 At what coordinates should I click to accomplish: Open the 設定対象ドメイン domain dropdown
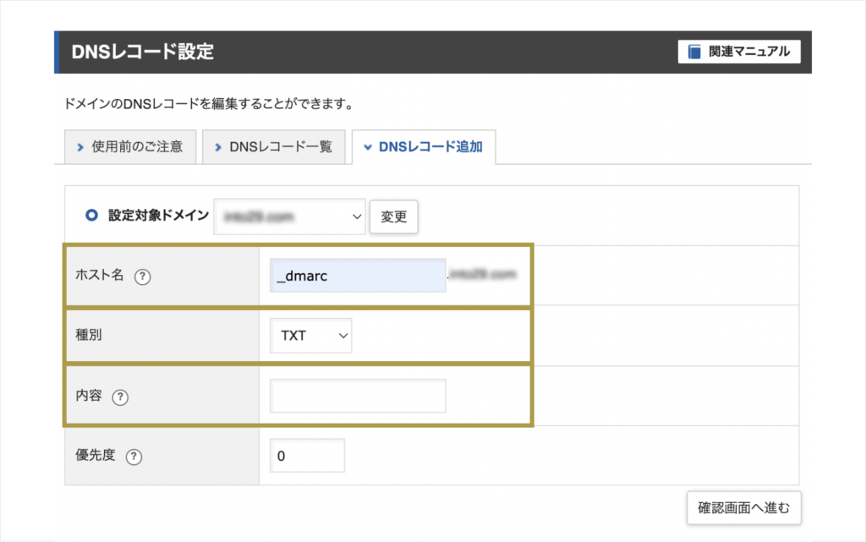tap(289, 216)
